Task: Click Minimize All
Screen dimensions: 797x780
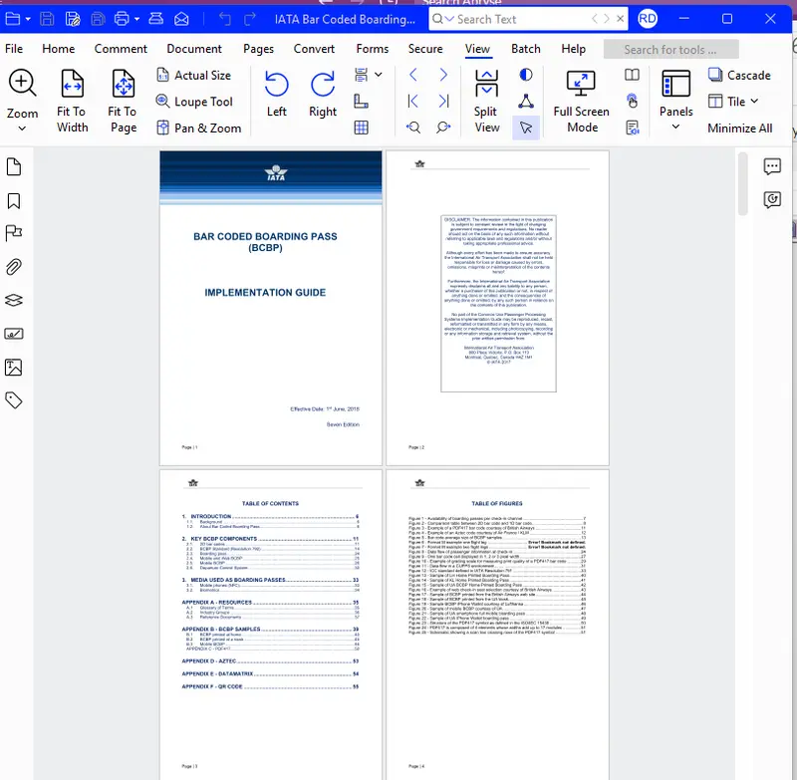Action: [x=739, y=129]
